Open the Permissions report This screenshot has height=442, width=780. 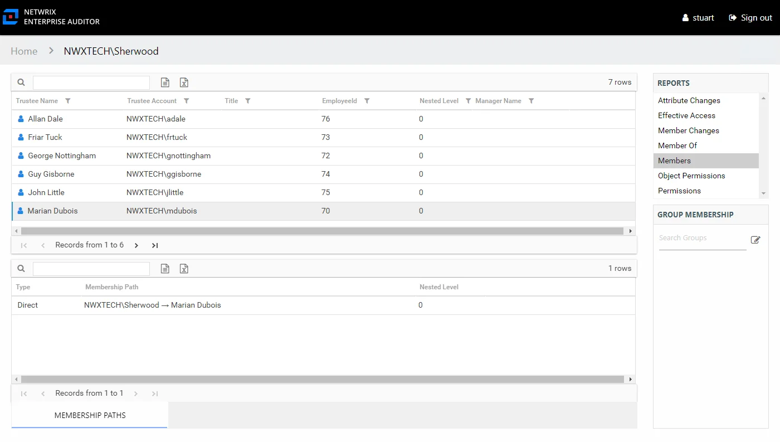pos(706,191)
